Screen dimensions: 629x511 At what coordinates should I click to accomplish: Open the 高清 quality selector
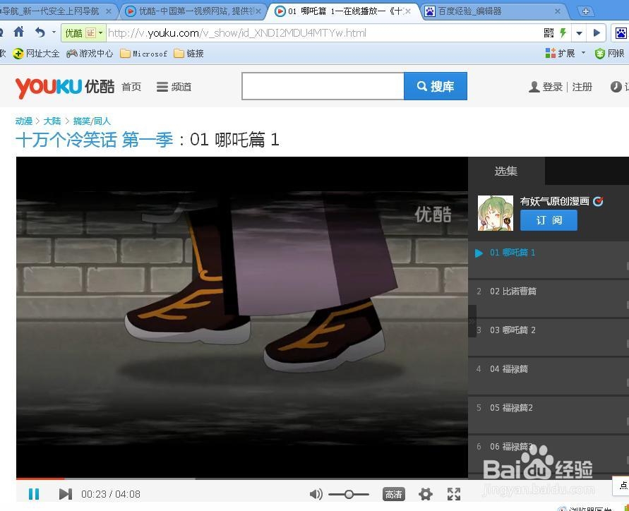click(393, 494)
